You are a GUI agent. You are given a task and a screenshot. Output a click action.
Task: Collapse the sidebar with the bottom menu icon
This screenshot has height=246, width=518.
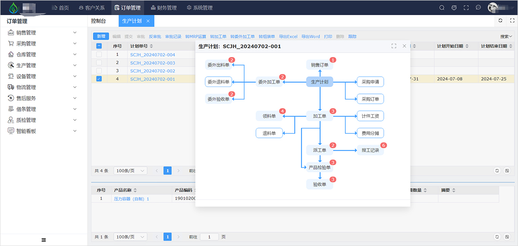click(44, 240)
